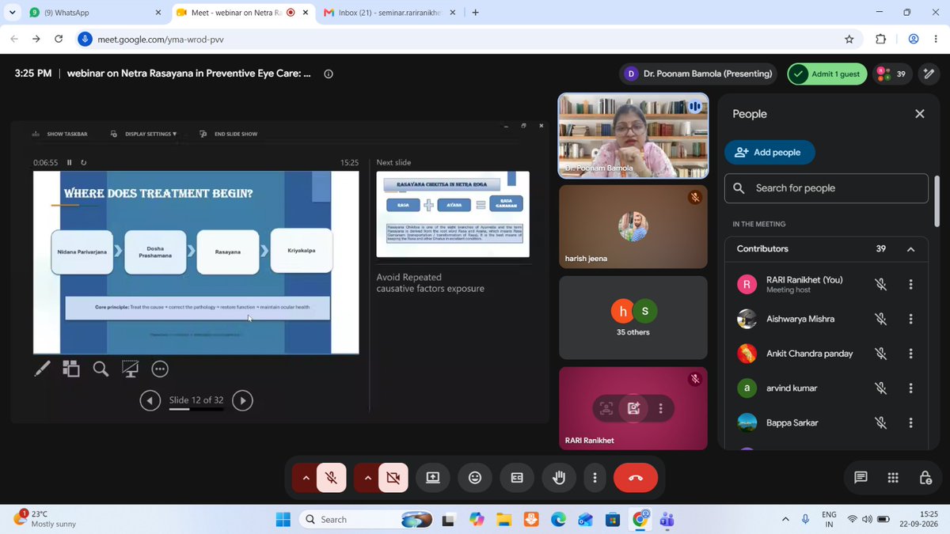Click Admit 1 guest
The width and height of the screenshot is (950, 534).
click(x=826, y=74)
